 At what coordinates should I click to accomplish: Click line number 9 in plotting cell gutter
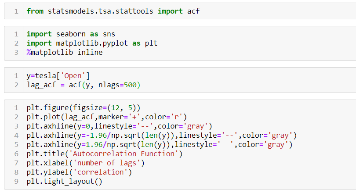point(16,182)
